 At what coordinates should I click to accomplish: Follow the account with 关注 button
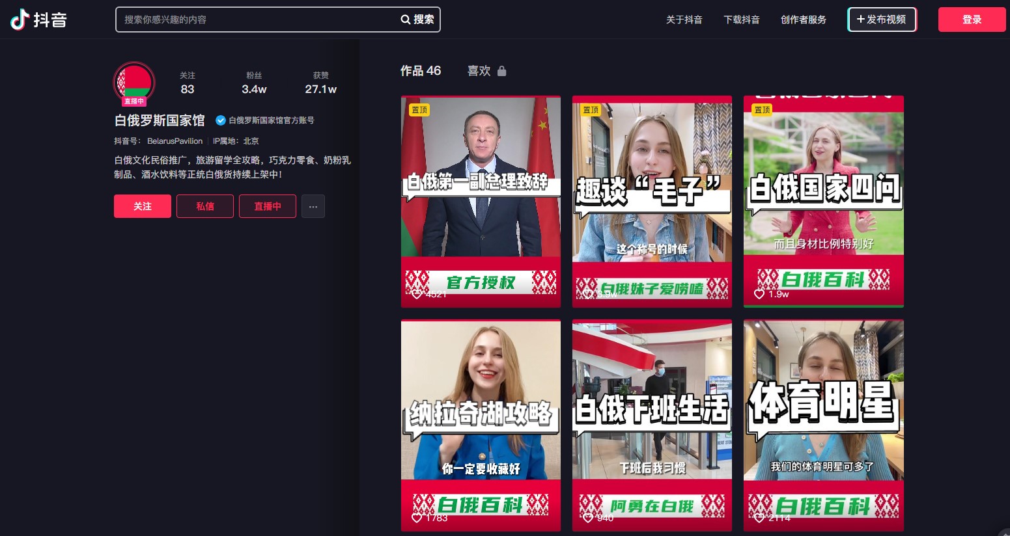(x=143, y=206)
